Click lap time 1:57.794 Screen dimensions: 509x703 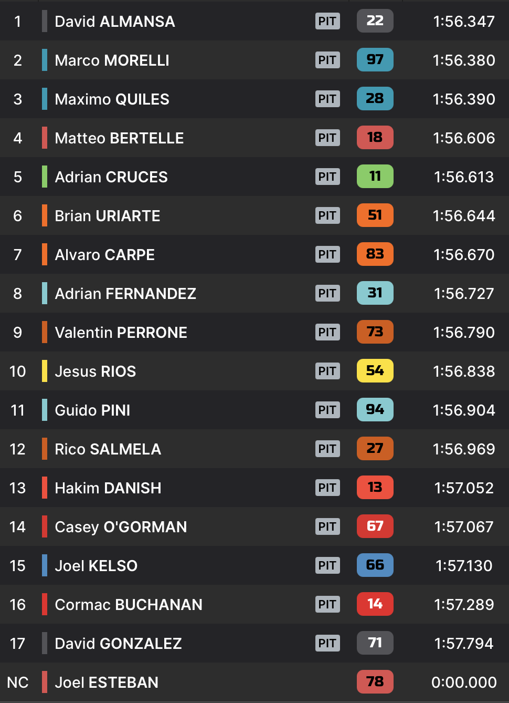tap(464, 644)
